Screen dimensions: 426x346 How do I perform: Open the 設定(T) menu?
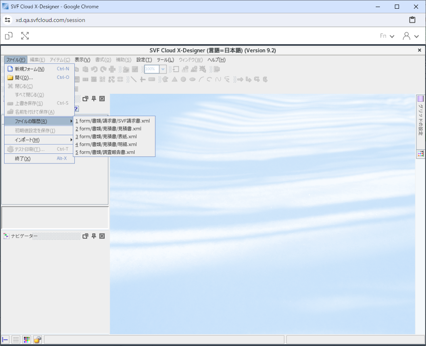[144, 60]
